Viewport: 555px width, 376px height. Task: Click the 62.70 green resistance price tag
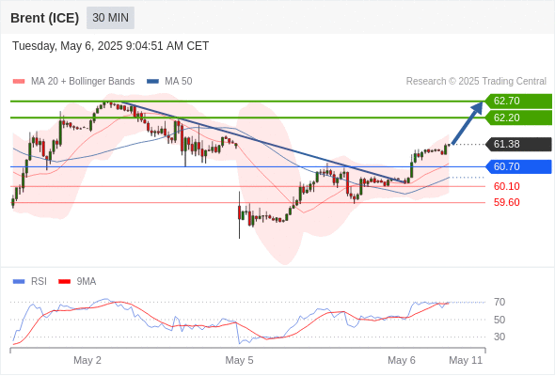518,102
